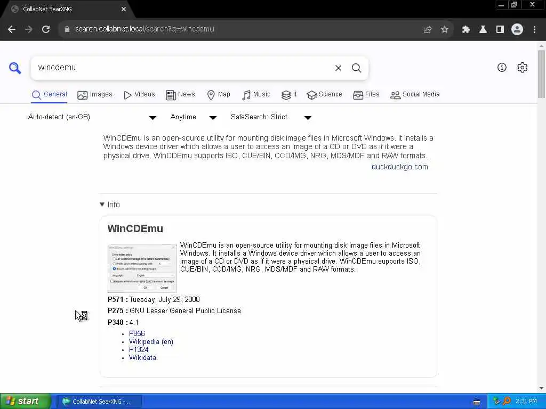Click the browser address bar URL
The width and height of the screenshot is (546, 409).
[144, 29]
